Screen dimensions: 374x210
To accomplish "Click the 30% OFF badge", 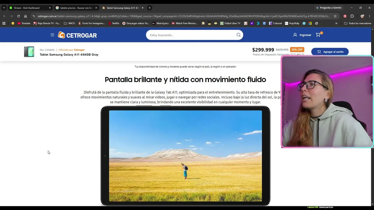I will (x=297, y=50).
